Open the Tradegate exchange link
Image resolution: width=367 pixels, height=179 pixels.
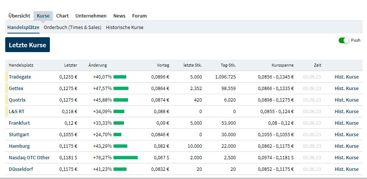coord(20,77)
